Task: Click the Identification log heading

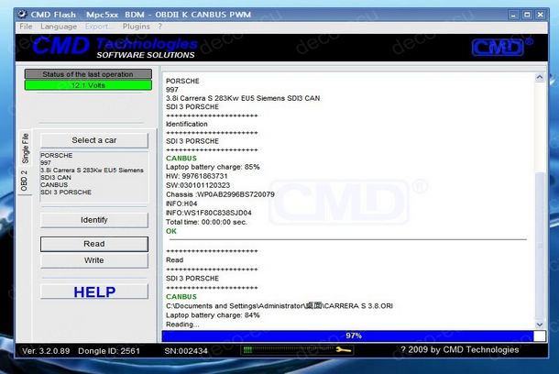Action: tap(187, 124)
